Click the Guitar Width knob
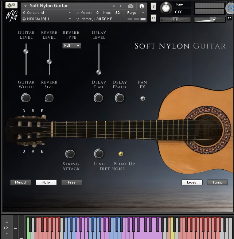 tap(26, 97)
